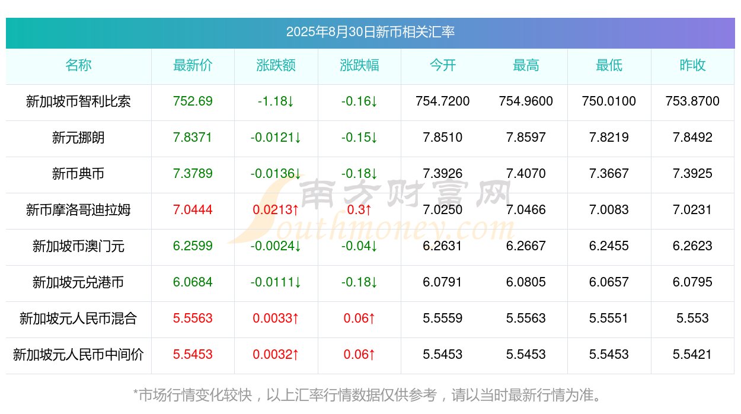Screen dimensions: 741x414
Task: Select the 昨收 column header
Action: [692, 65]
